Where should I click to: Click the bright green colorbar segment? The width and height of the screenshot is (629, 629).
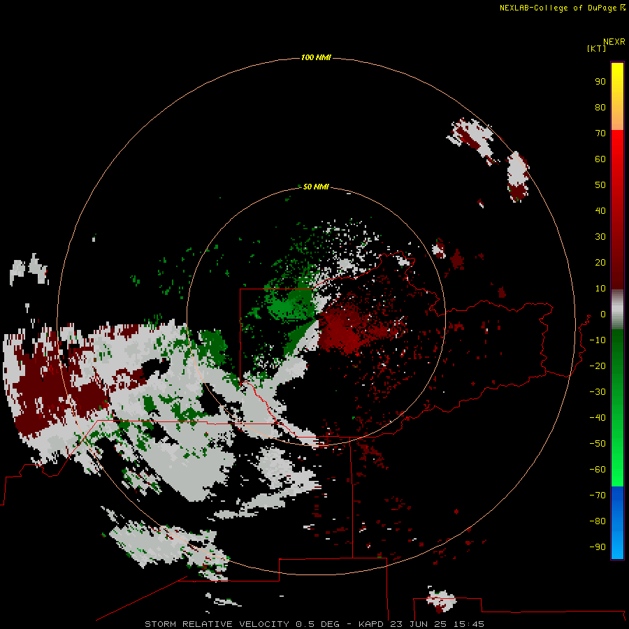pyautogui.click(x=617, y=461)
